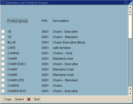
Task: Click the red X cancel icon
Action: [x=29, y=99]
